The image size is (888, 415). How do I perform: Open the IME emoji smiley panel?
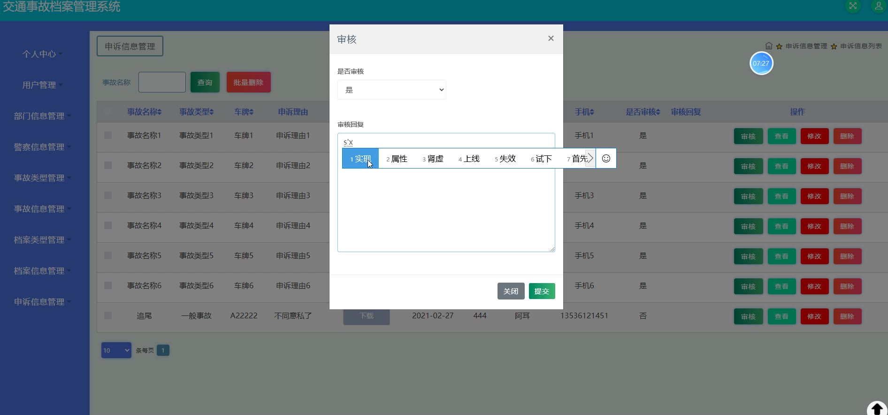(606, 159)
